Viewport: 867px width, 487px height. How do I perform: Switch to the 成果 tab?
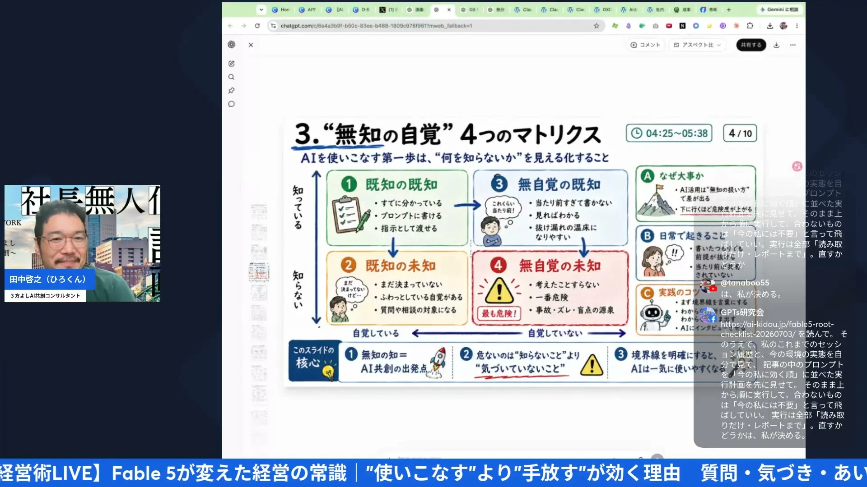[682, 9]
